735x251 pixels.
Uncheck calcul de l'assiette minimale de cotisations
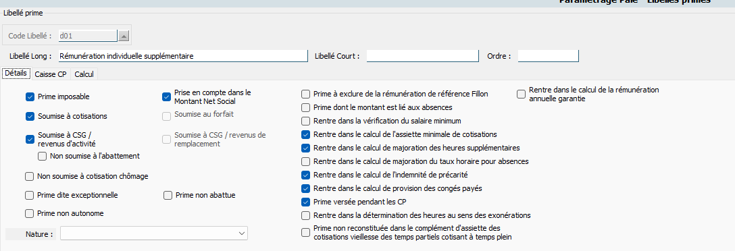point(305,134)
